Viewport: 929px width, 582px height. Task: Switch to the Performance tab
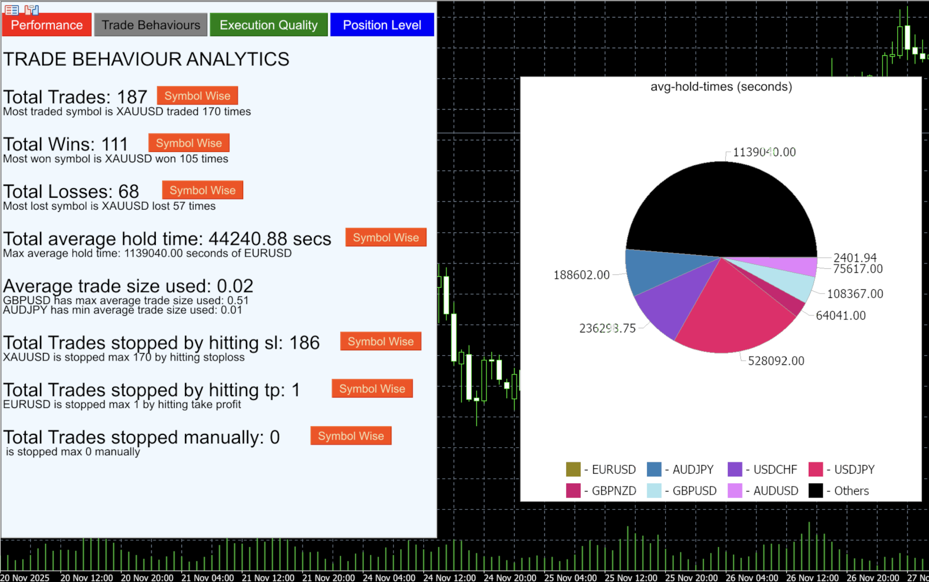47,25
